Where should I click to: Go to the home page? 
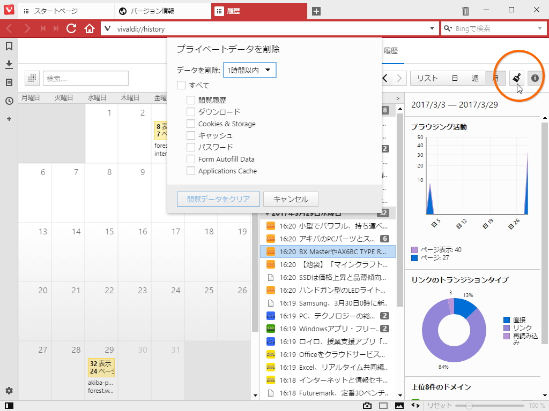tap(90, 29)
